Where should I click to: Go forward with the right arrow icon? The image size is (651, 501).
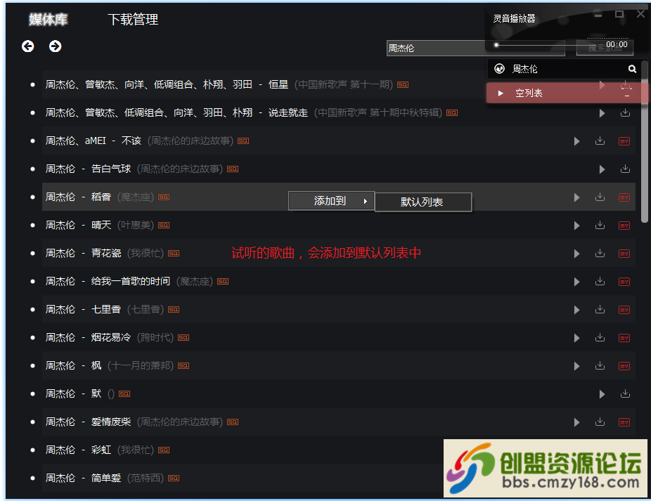[56, 46]
